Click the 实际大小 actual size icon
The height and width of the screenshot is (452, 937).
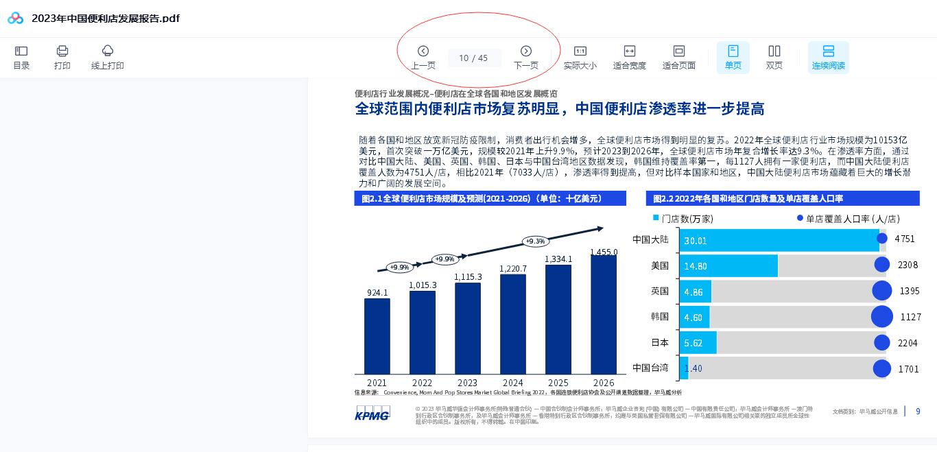580,51
